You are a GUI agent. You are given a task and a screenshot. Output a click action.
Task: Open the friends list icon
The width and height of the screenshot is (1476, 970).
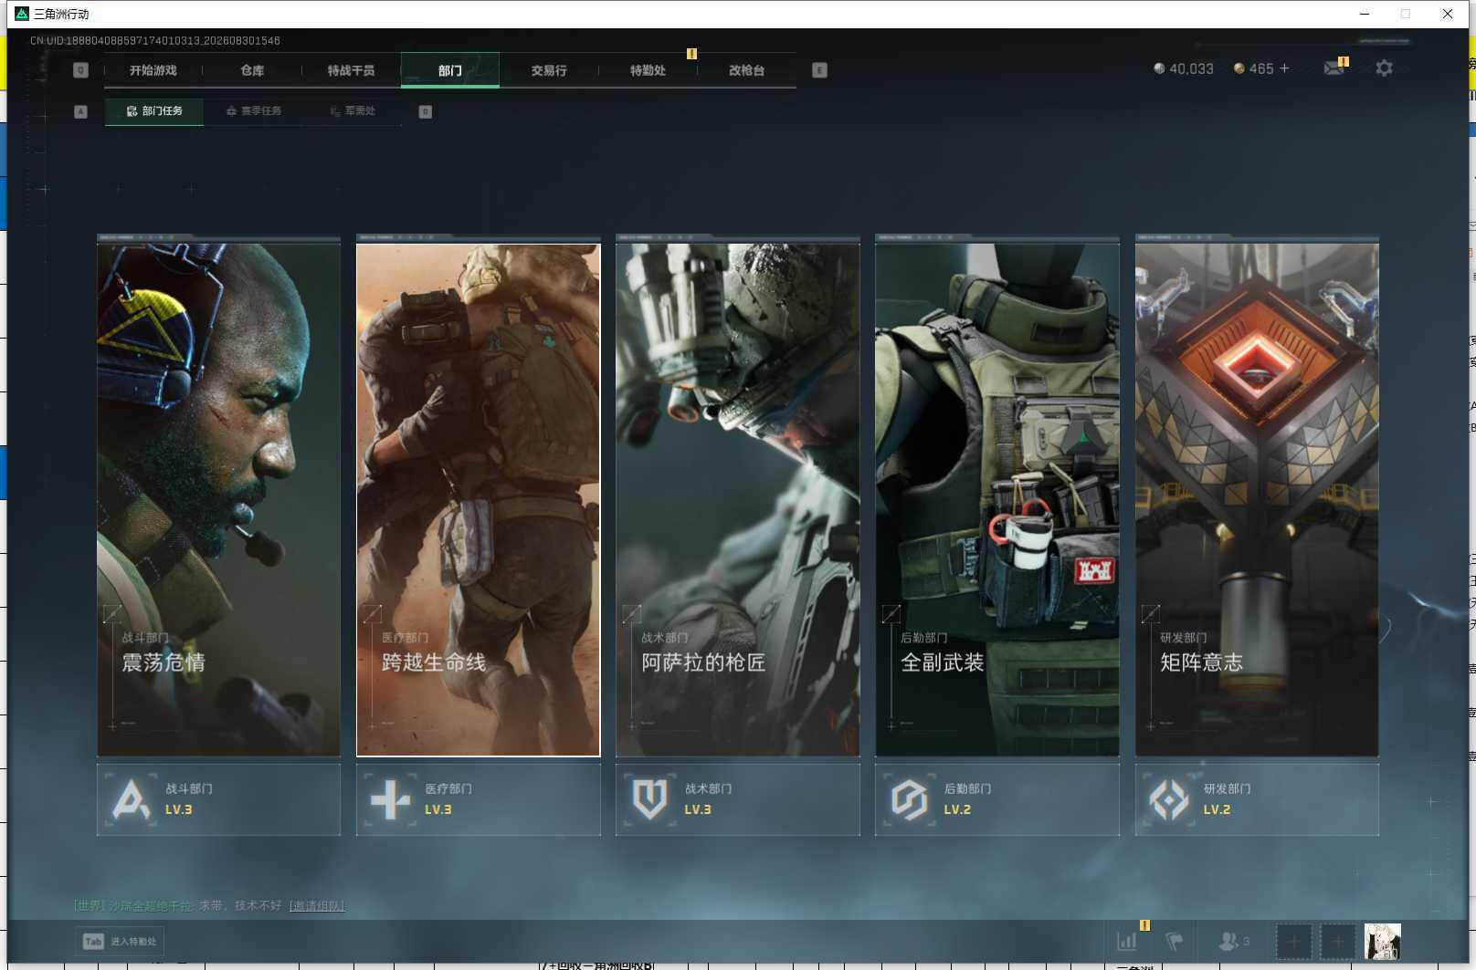coord(1229,941)
